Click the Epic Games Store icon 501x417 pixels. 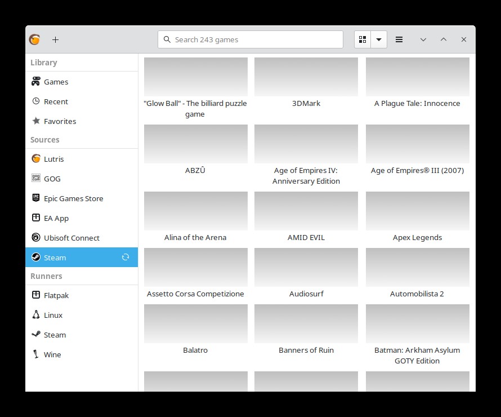36,198
